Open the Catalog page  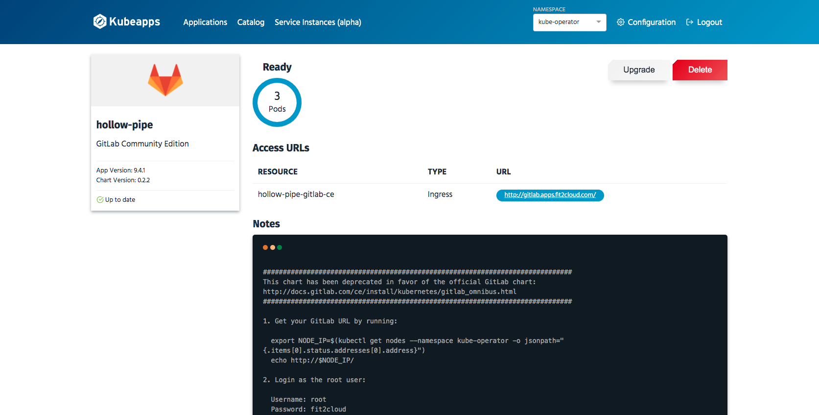251,22
